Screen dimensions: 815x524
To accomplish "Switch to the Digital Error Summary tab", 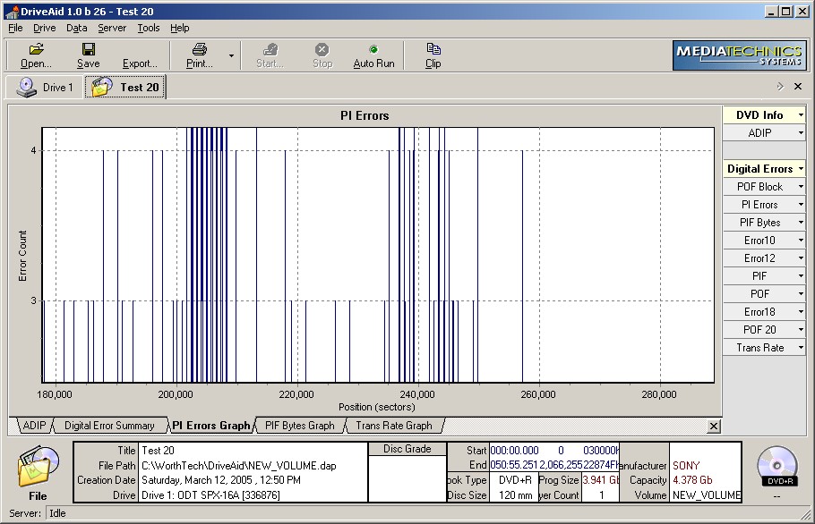I will 109,426.
